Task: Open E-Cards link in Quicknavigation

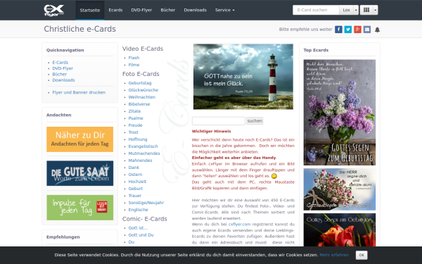Action: click(x=60, y=62)
